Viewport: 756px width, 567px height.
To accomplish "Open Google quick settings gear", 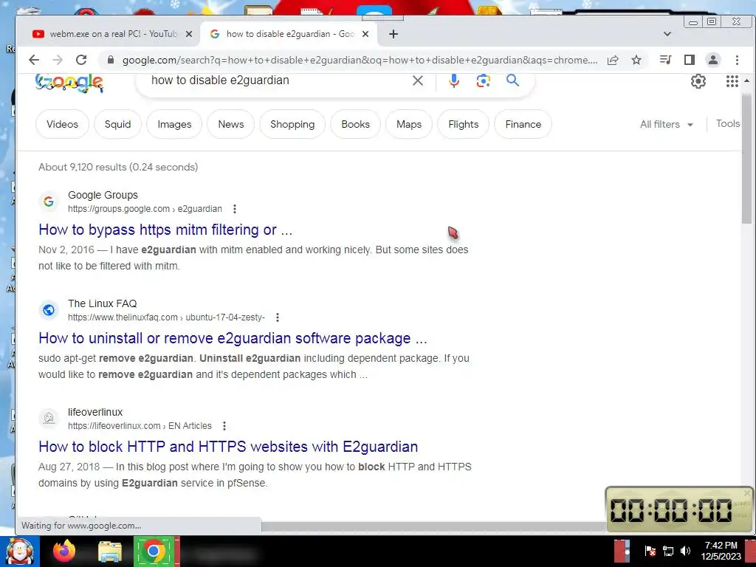I will pyautogui.click(x=698, y=81).
